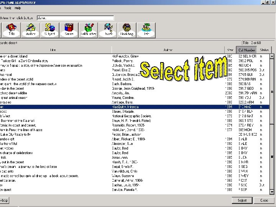Select the row by Rinard, Judith E.
276x207 pixels.
[x=135, y=79]
